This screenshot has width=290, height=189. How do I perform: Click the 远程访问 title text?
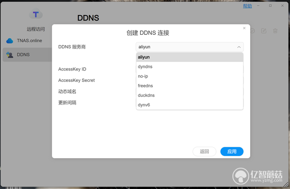(36, 29)
